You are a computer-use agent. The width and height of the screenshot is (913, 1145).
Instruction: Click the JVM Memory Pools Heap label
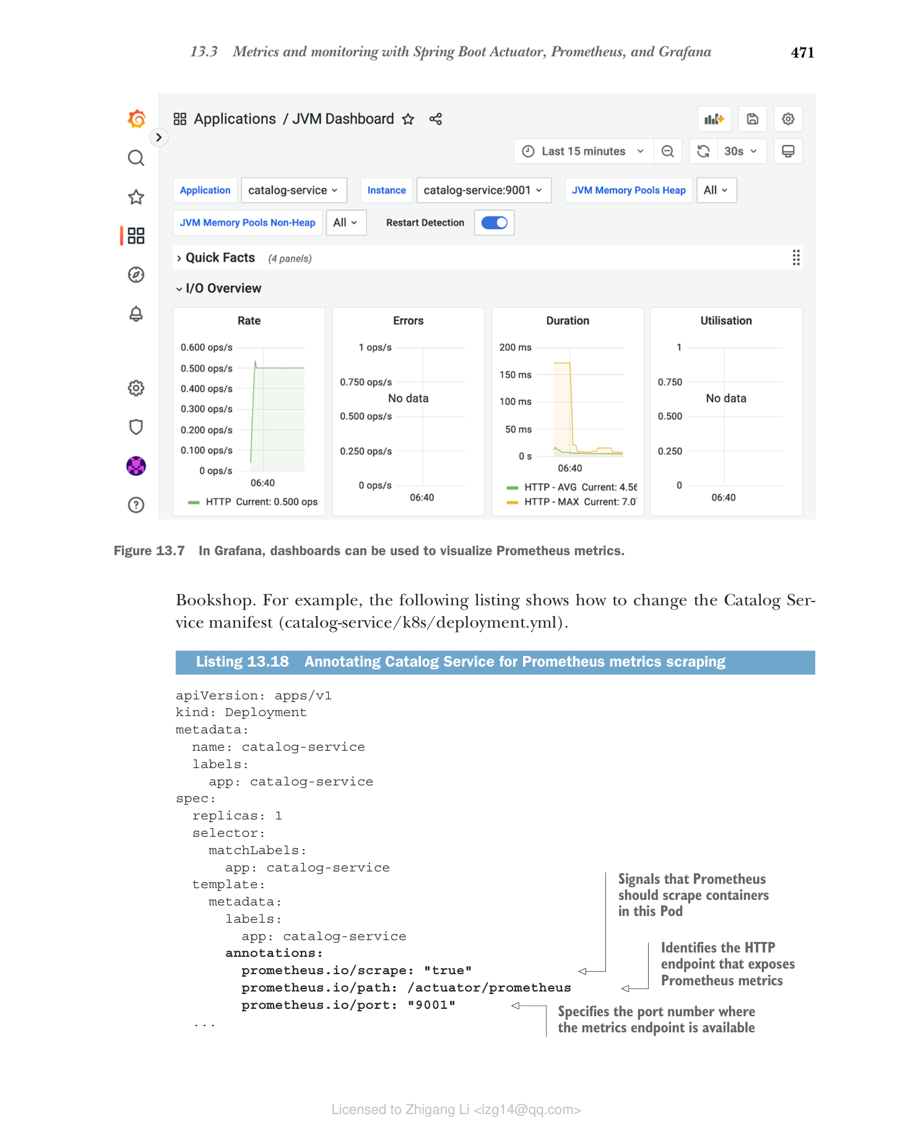click(x=629, y=191)
